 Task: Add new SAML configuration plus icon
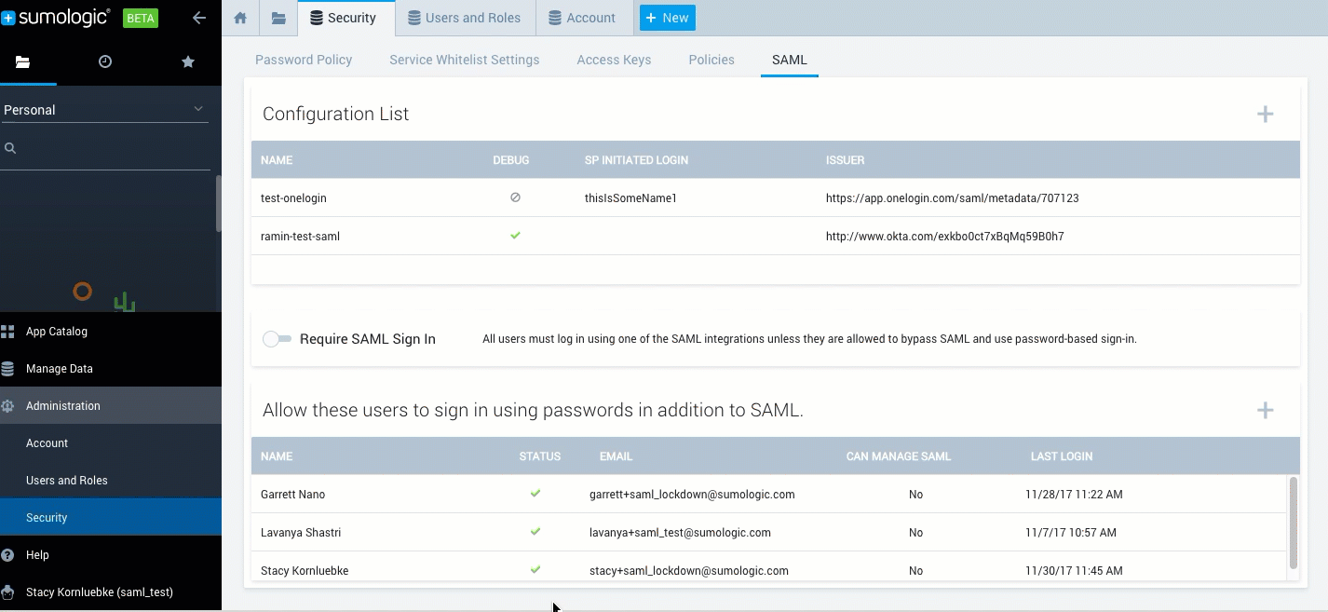[1265, 114]
